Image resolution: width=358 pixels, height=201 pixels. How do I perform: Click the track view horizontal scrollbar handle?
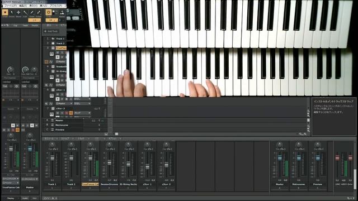pyautogui.click(x=116, y=134)
